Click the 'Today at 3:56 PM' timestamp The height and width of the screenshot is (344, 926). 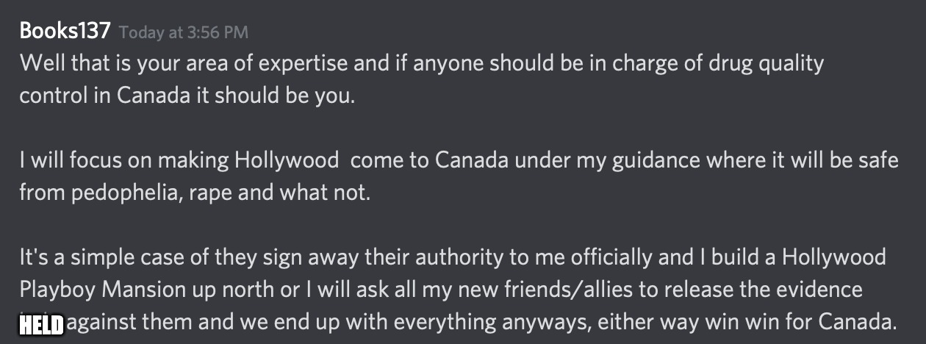183,33
